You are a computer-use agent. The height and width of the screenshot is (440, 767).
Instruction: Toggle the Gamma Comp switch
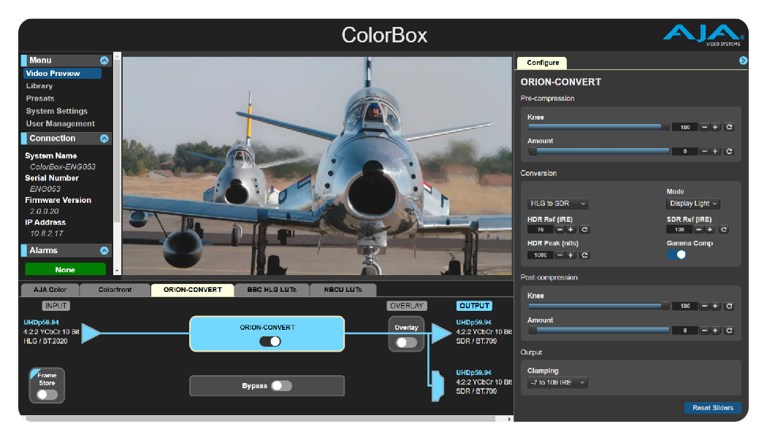676,255
